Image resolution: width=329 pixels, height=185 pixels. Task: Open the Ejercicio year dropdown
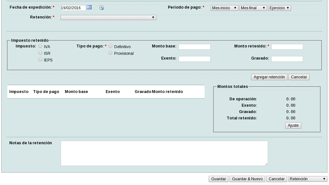(280, 8)
